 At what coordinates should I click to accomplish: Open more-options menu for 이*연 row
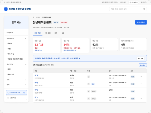tap(141, 91)
